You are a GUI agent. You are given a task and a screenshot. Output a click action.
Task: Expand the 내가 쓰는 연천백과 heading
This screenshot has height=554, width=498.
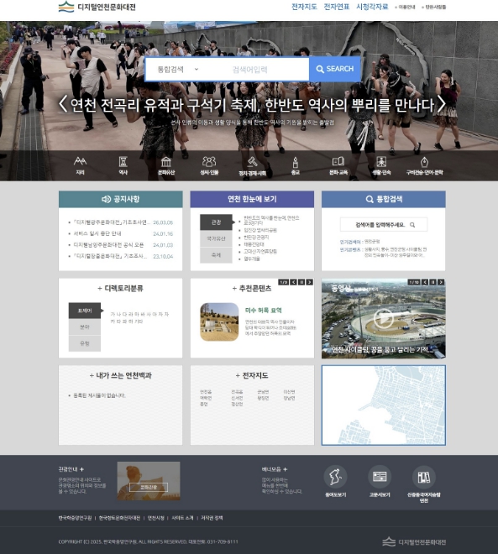click(x=121, y=375)
